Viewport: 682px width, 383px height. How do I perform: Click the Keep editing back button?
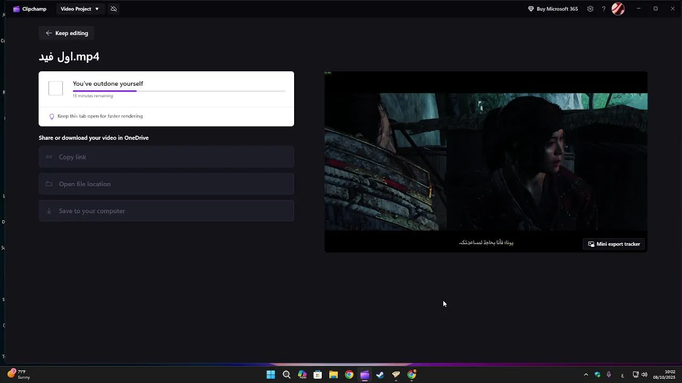tap(67, 33)
